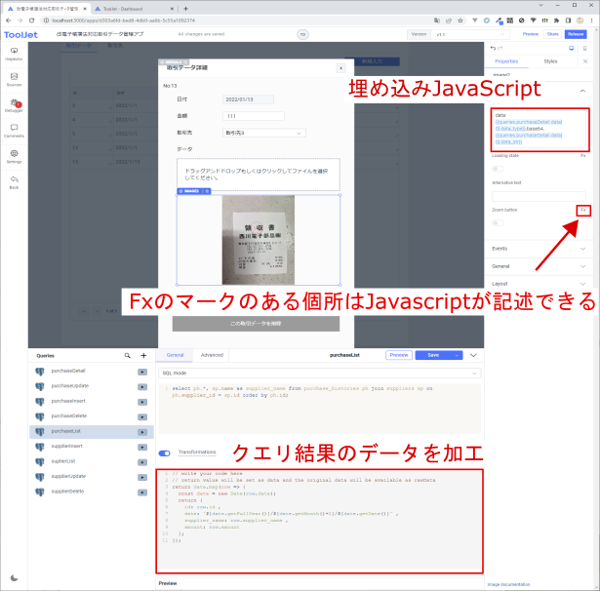
Task: Expand the Layout section
Action: coord(539,284)
